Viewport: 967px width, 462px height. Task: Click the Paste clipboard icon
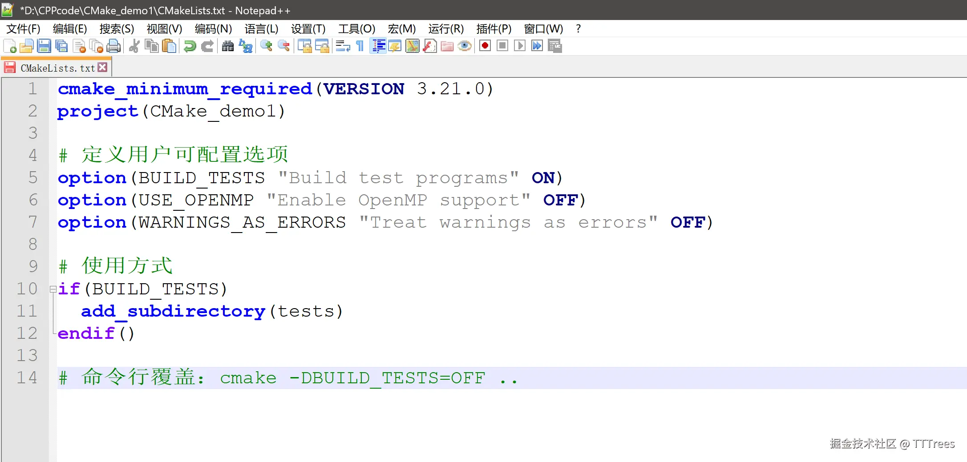click(x=169, y=46)
